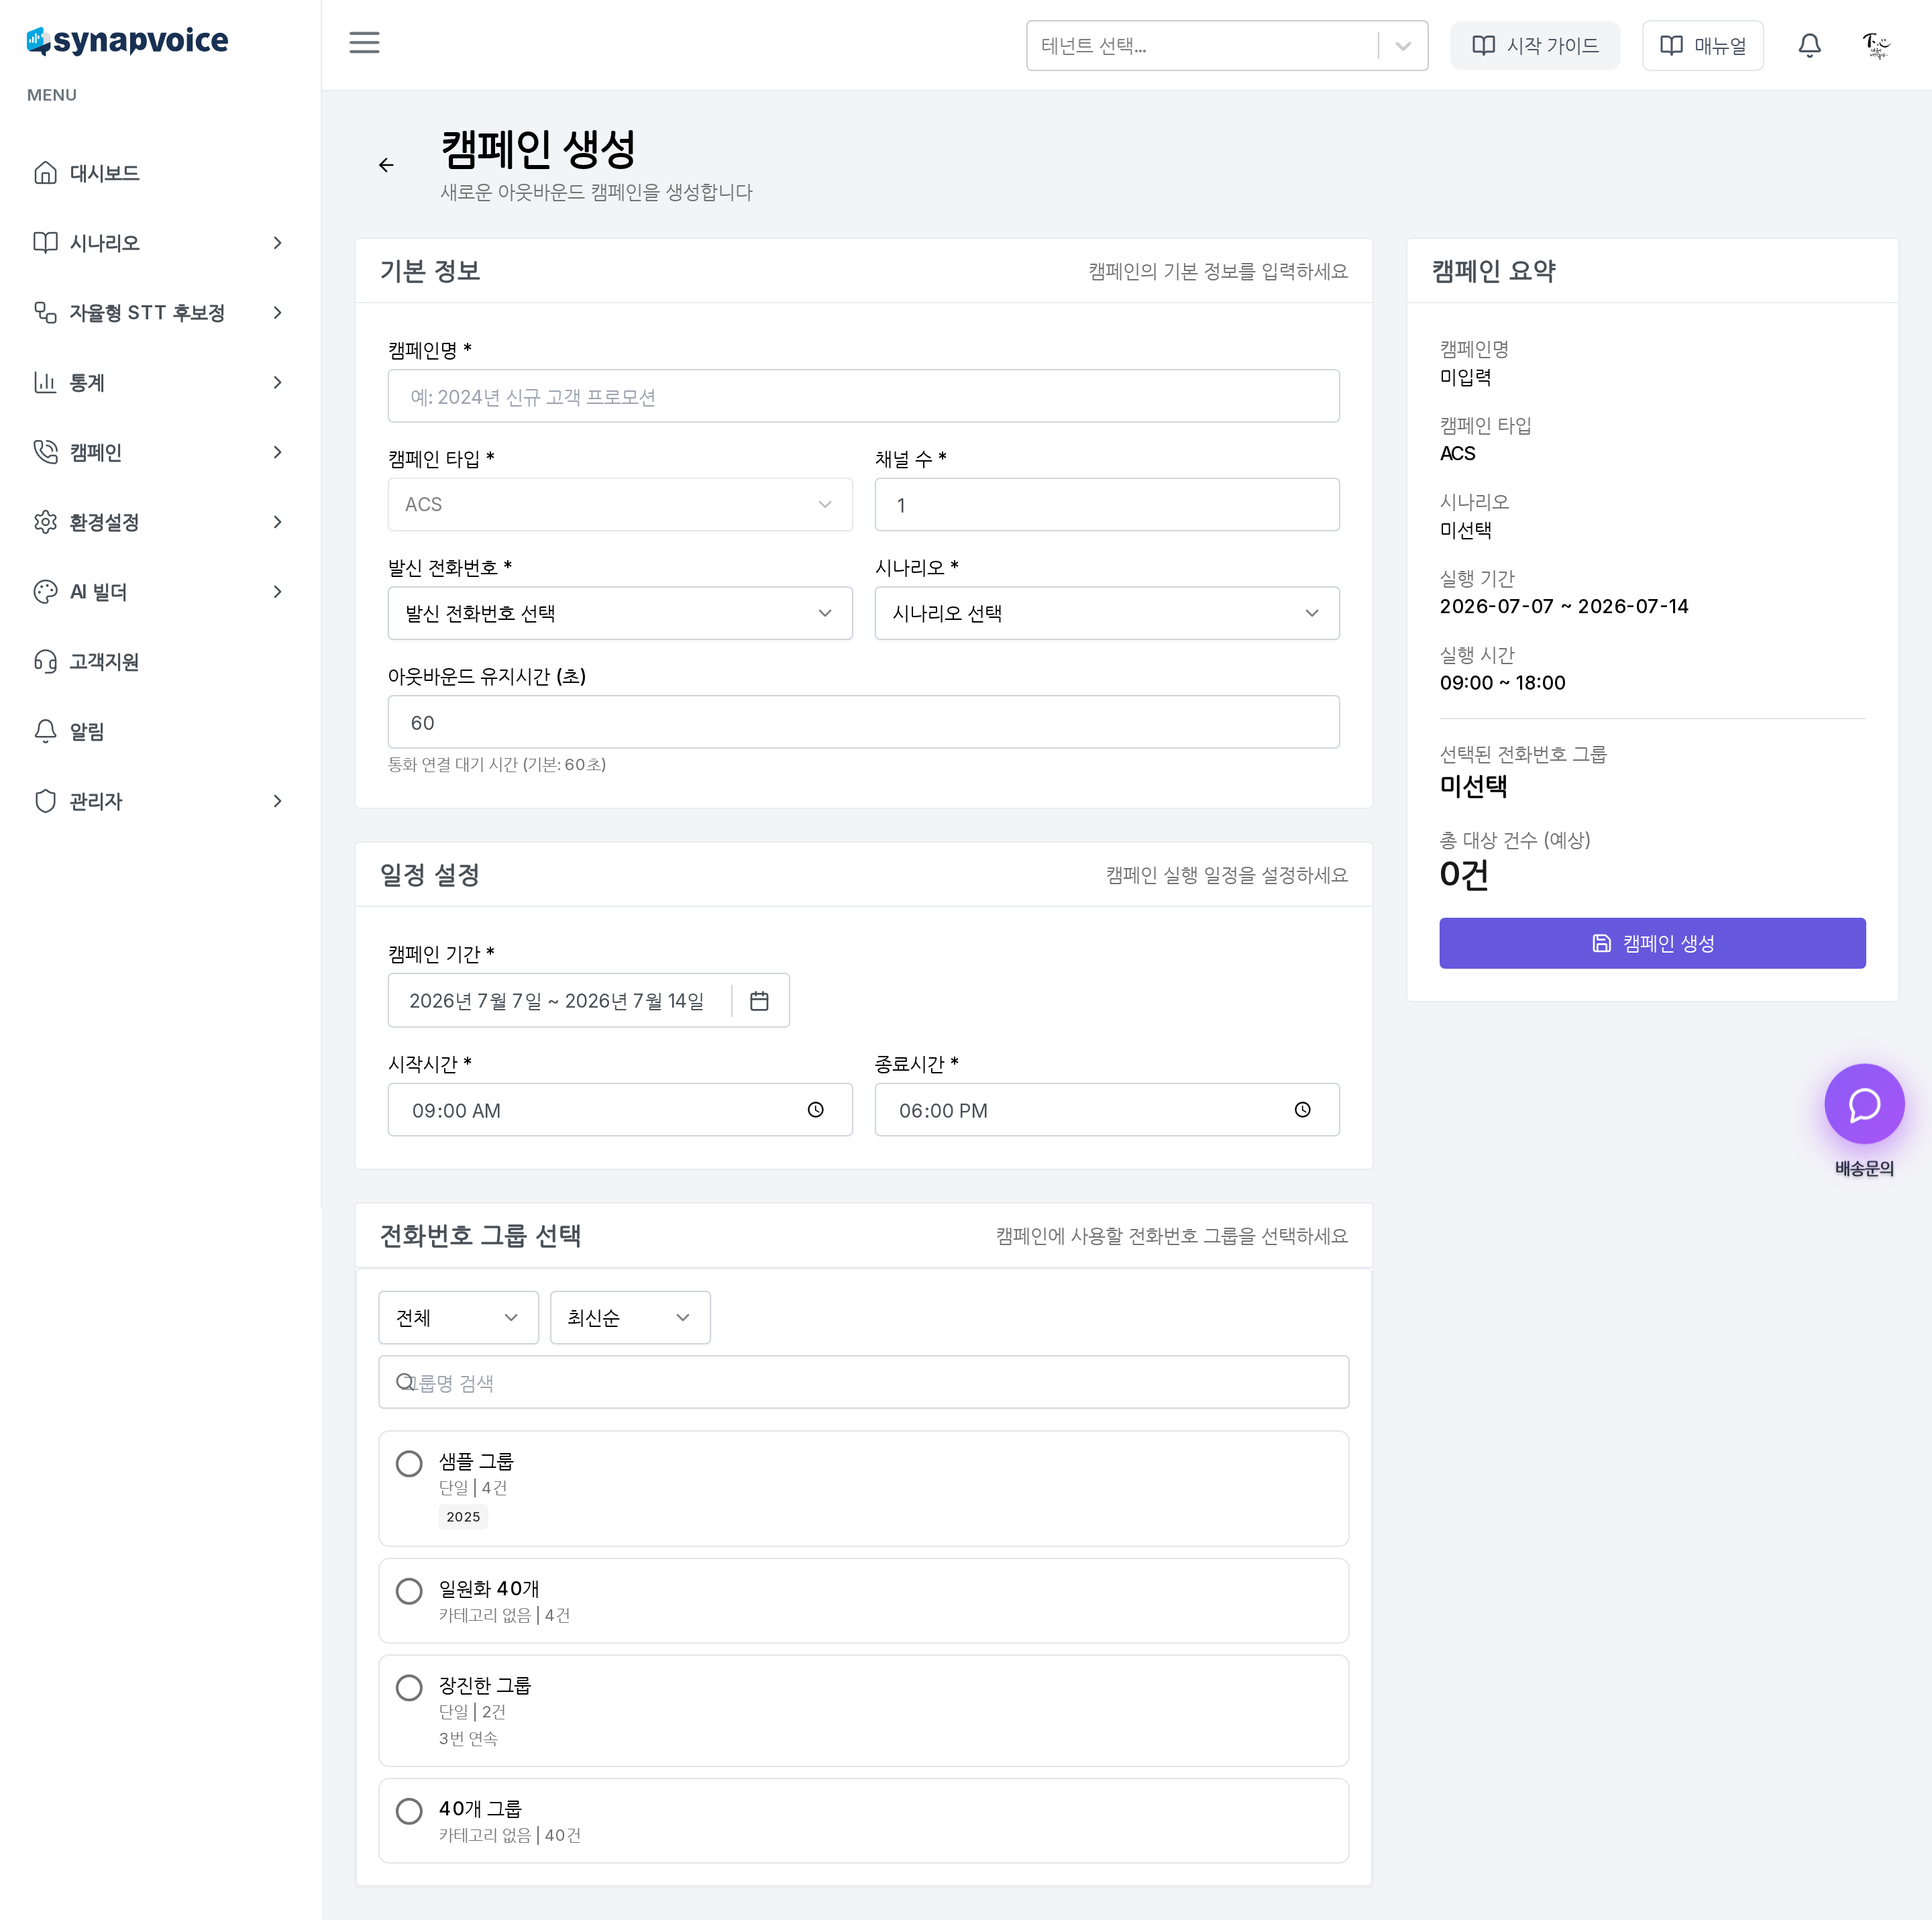Open the 테넌트 선택 dropdown
Image resolution: width=1932 pixels, height=1920 pixels.
pyautogui.click(x=1227, y=46)
